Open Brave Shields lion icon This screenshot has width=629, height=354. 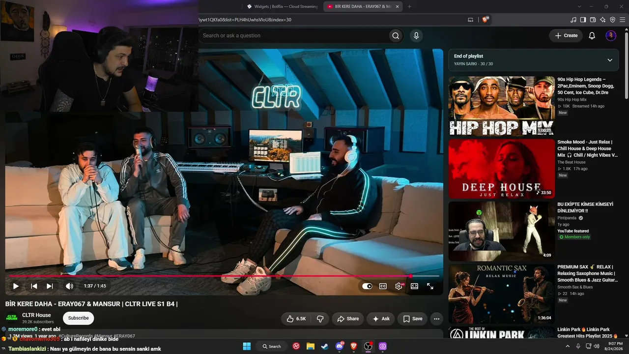pyautogui.click(x=486, y=20)
